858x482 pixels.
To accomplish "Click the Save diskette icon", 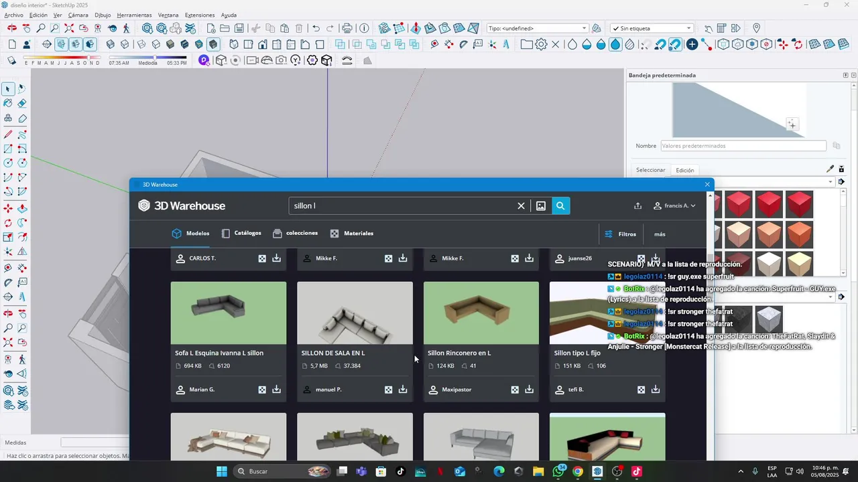I will pos(240,28).
